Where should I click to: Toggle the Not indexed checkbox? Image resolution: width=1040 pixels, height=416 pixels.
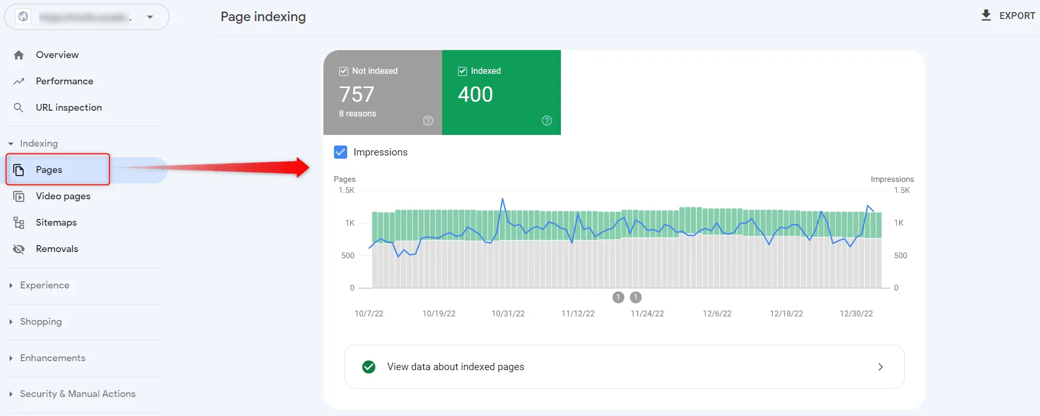click(x=344, y=71)
